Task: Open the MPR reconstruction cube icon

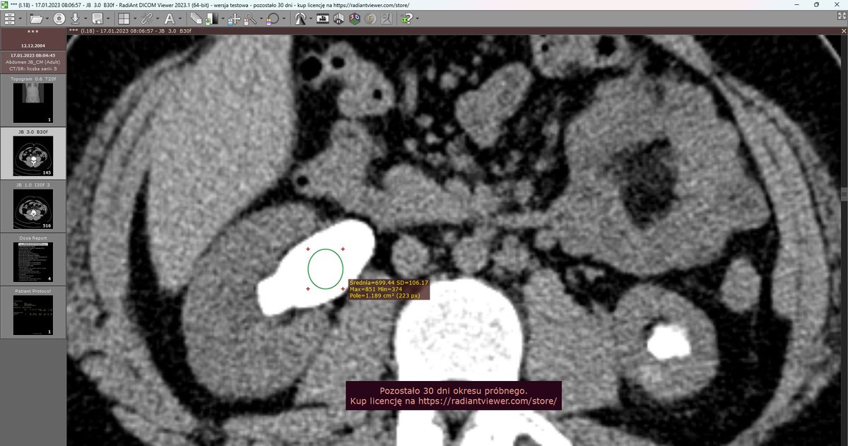Action: tap(339, 18)
